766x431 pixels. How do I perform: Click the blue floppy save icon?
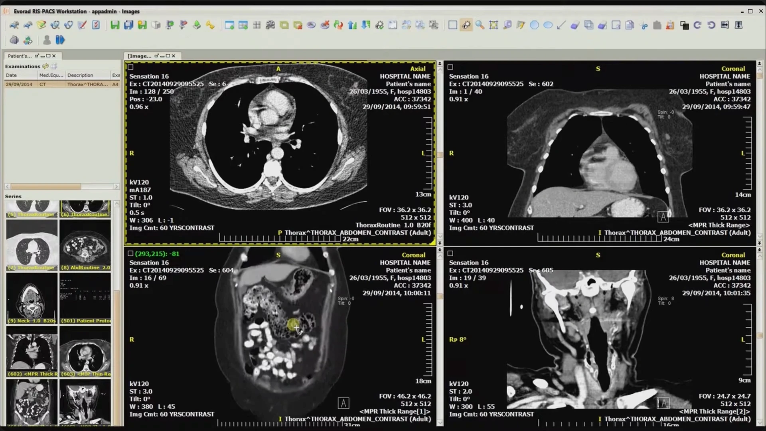tap(128, 25)
